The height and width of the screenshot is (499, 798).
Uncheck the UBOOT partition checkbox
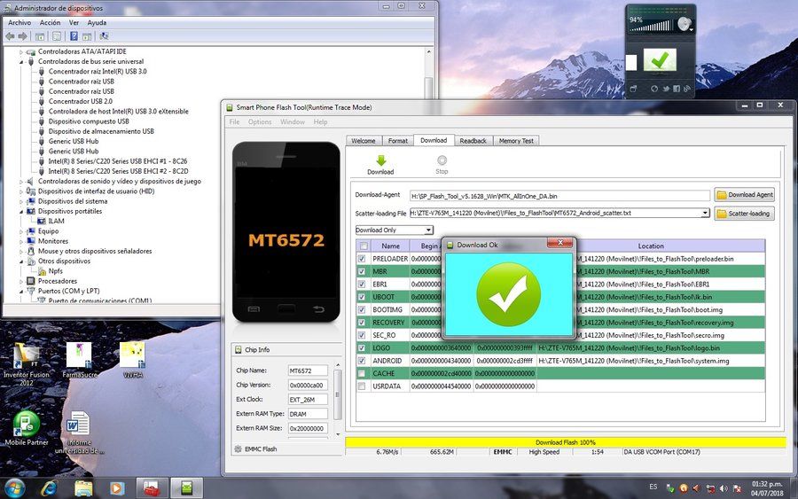click(362, 297)
